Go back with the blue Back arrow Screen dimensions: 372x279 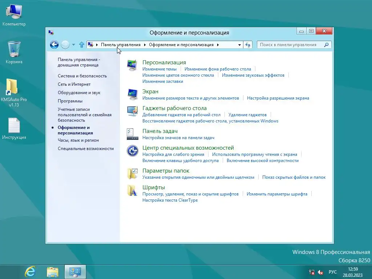[x=54, y=45]
